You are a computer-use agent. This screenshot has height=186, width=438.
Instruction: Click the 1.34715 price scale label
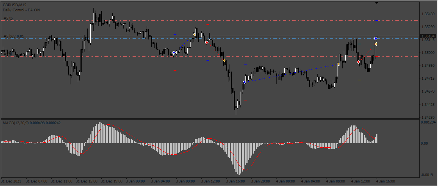pos(428,79)
